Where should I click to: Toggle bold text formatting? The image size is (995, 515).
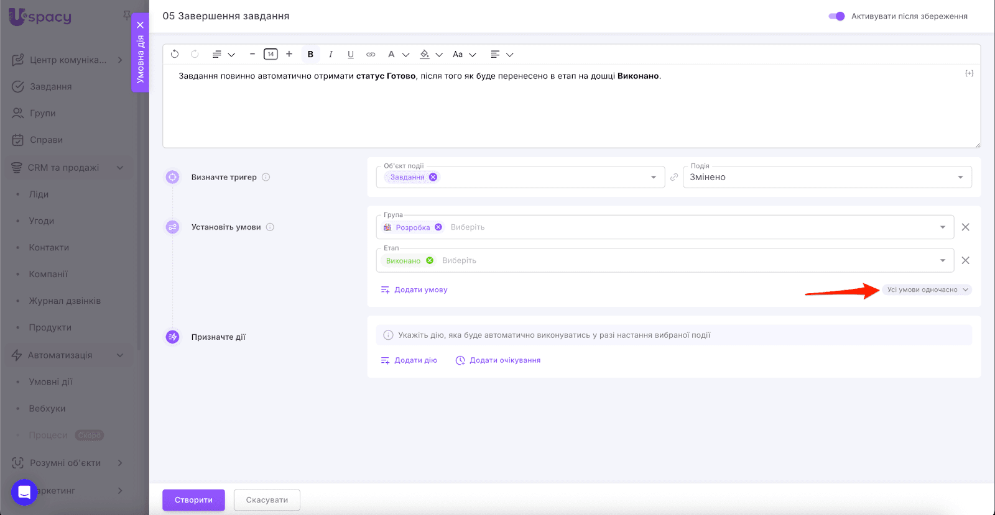[310, 55]
